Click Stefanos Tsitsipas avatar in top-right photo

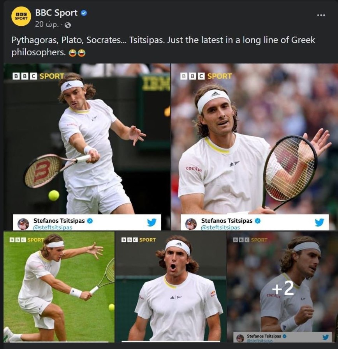(x=191, y=224)
